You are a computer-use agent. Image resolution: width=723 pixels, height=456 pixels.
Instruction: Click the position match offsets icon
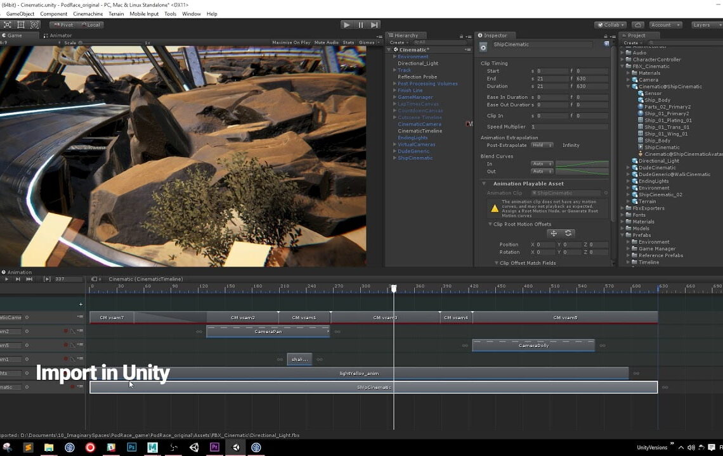coord(554,234)
